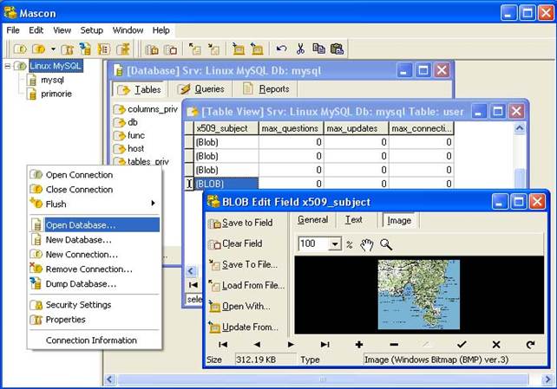Click the scissors cut icon in toolbar
This screenshot has width=557, height=389.
coord(300,49)
